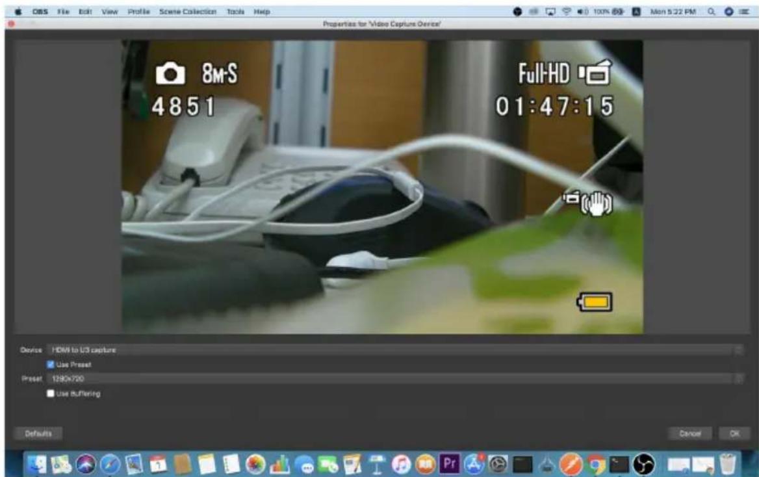This screenshot has width=759, height=477.
Task: Open Messages from the Dock
Action: (304, 465)
